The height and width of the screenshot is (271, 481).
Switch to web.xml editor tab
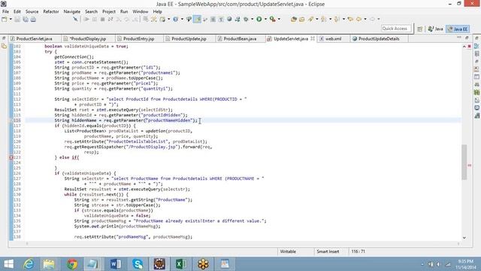[333, 38]
